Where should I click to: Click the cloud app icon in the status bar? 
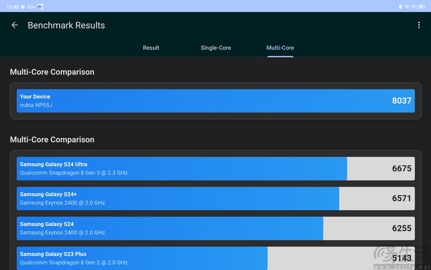click(x=40, y=7)
